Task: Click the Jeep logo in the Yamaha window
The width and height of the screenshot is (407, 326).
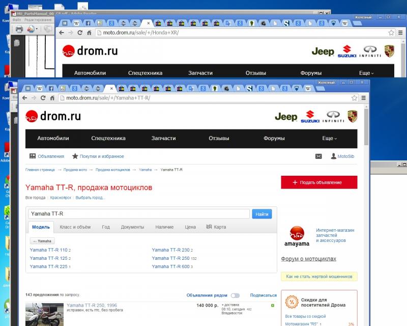Action: tap(286, 117)
